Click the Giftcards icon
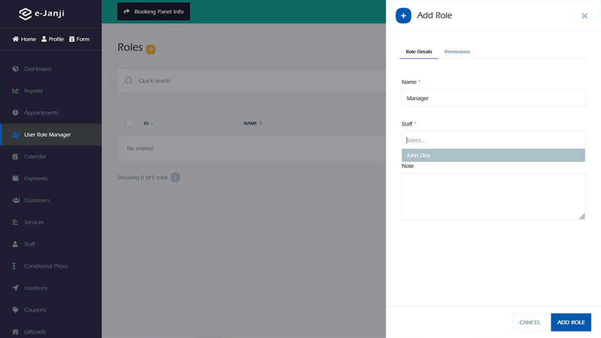 point(15,331)
